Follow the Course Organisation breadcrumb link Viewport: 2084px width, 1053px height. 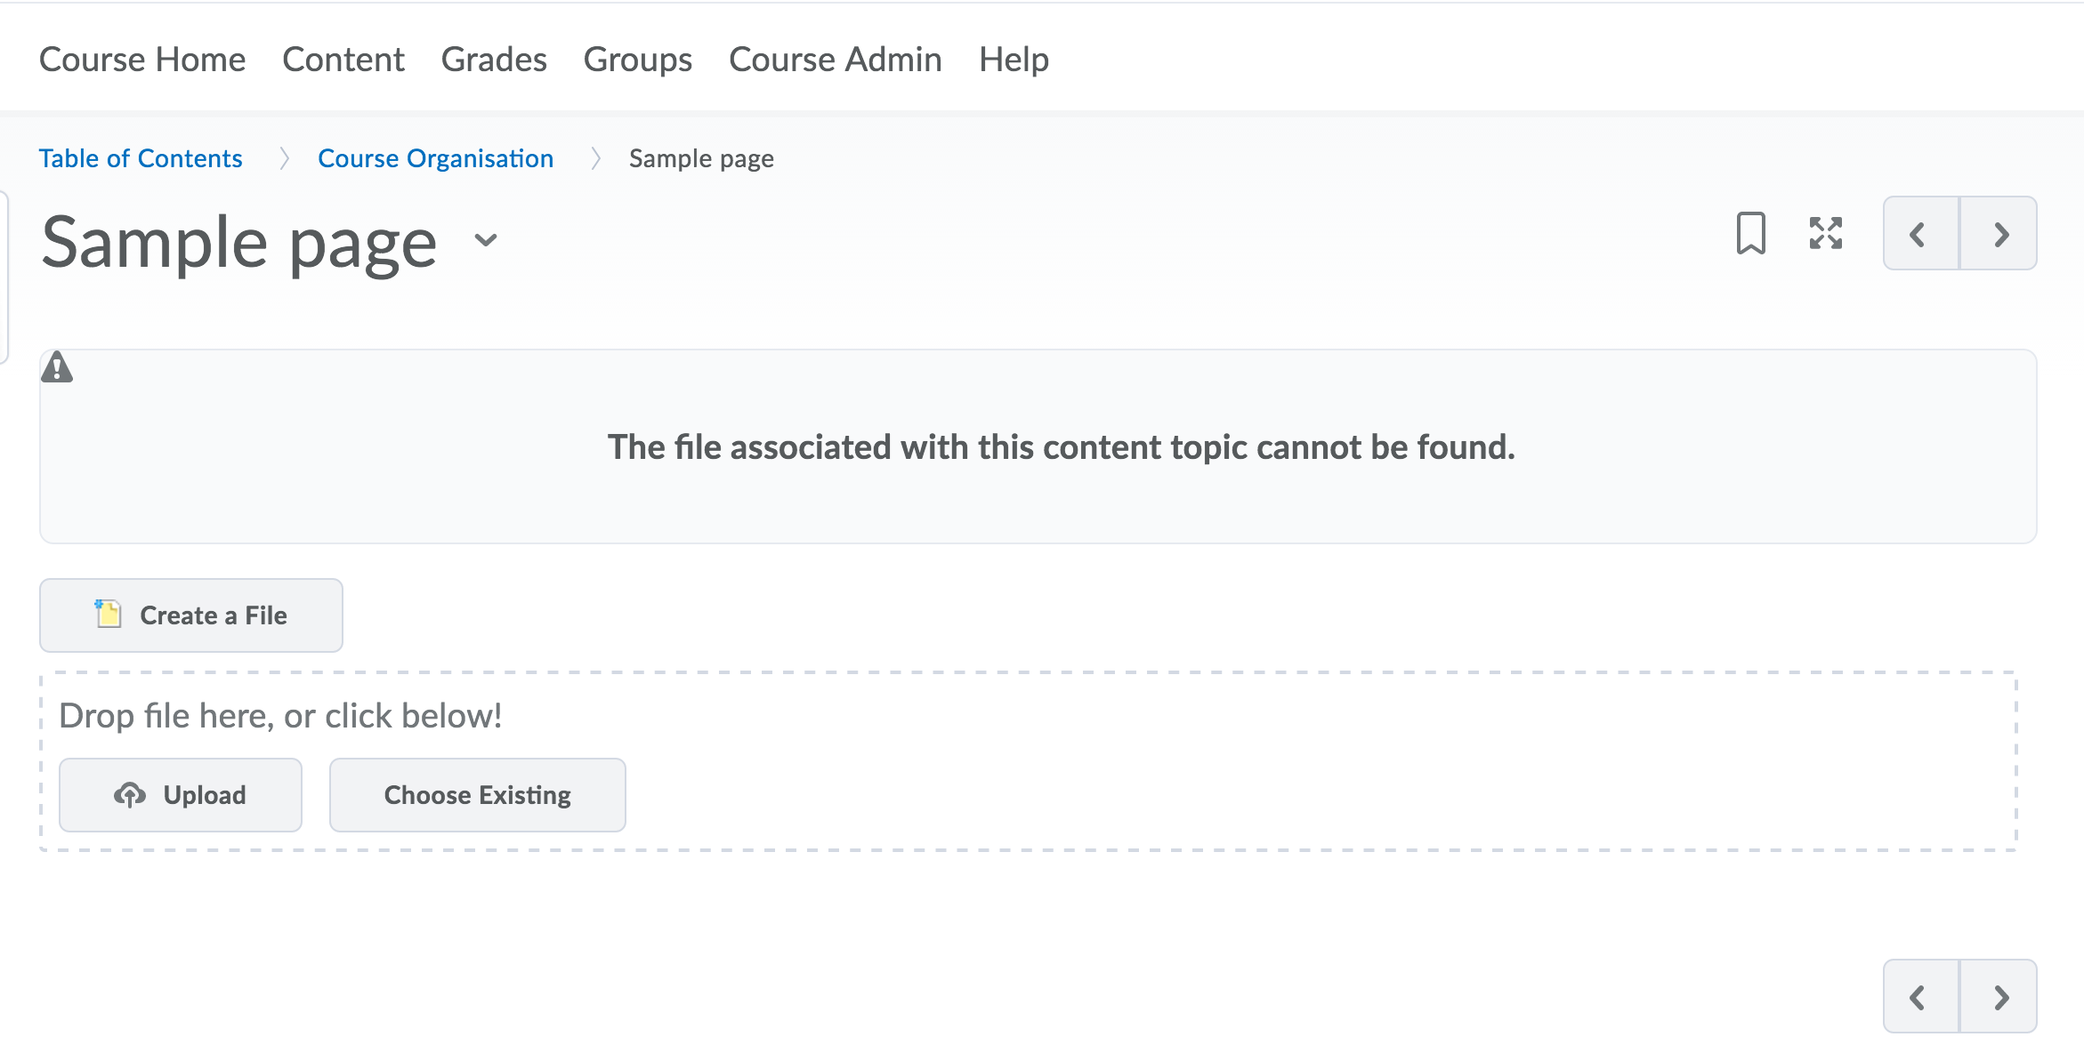coord(435,158)
